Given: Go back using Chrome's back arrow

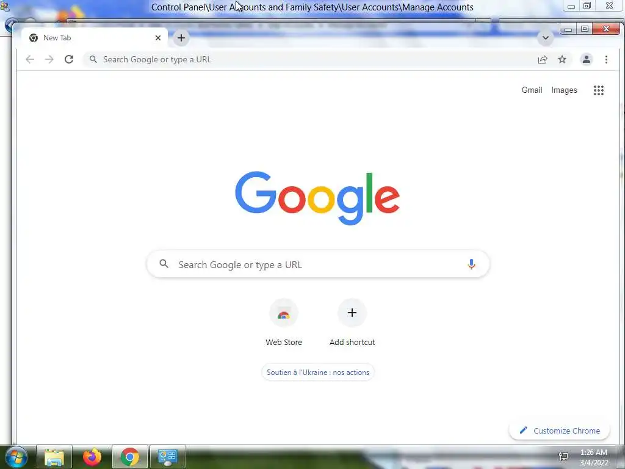Looking at the screenshot, I should tap(30, 59).
